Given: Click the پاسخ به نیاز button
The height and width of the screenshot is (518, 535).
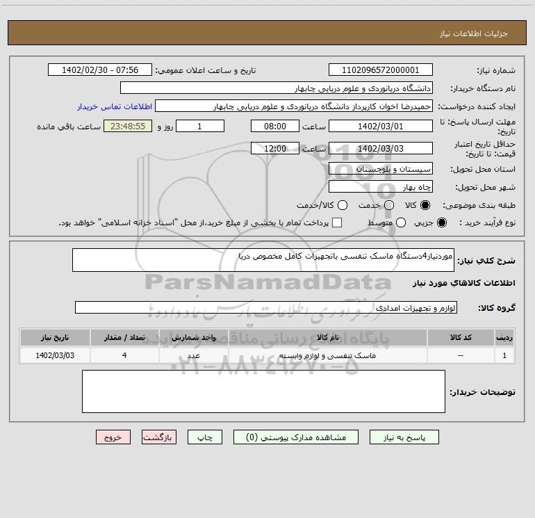Looking at the screenshot, I should (x=404, y=437).
